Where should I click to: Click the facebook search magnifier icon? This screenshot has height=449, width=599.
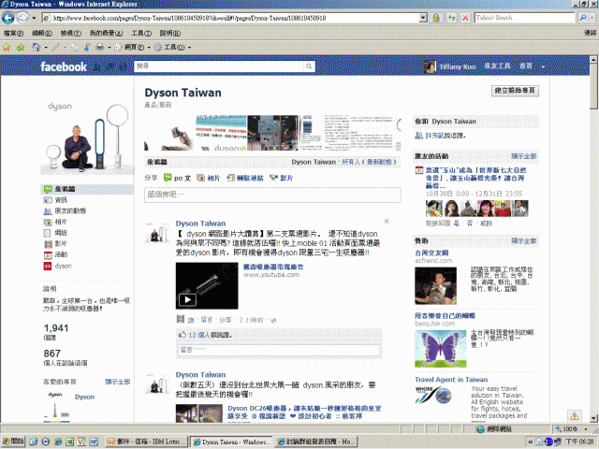(x=309, y=66)
